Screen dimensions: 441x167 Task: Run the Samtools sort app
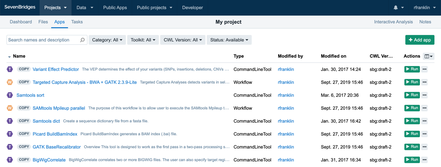point(412,95)
